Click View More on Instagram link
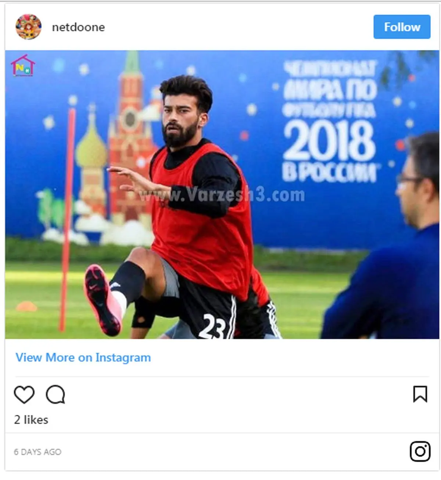The width and height of the screenshot is (441, 480). (83, 358)
